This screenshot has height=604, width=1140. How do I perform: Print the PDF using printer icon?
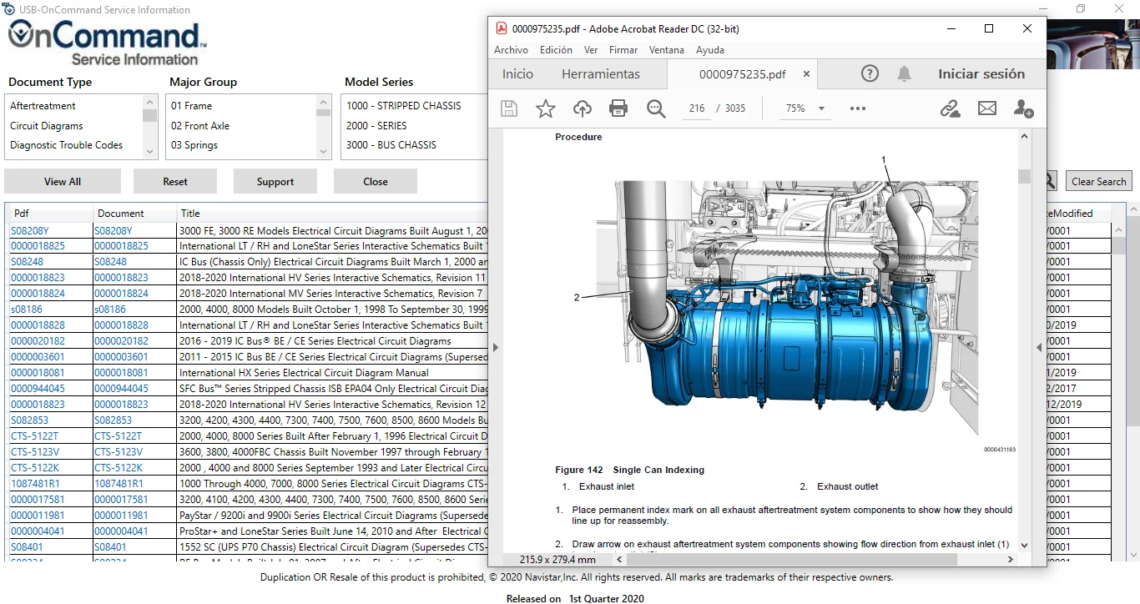click(x=618, y=108)
